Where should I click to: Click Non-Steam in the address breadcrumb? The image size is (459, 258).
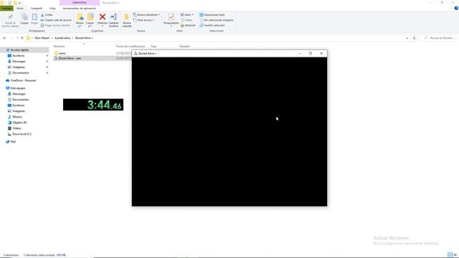point(42,38)
